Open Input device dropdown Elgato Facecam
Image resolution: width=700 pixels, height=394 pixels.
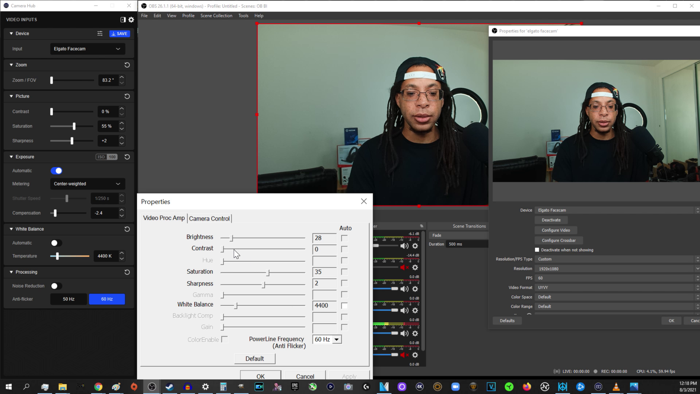coord(87,49)
